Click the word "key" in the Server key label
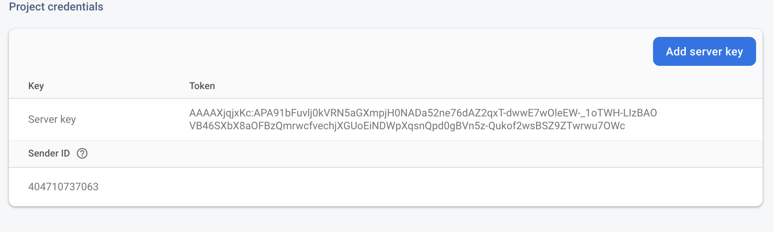This screenshot has height=232, width=773. [68, 120]
